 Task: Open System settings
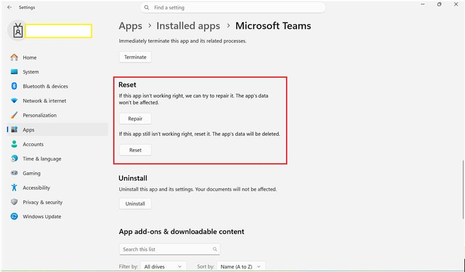pos(58,72)
